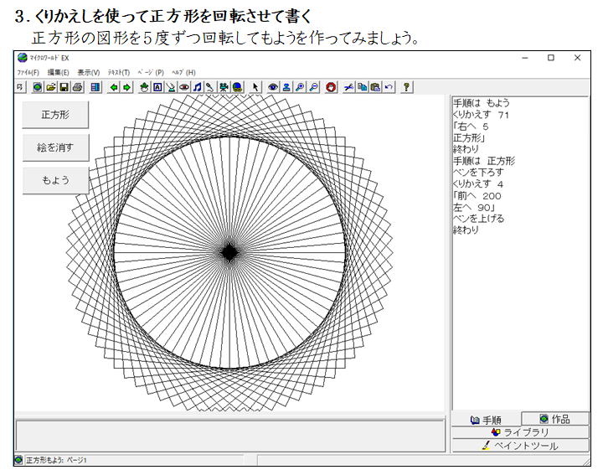Open the ペイントツール panel tab
The image size is (603, 475).
coord(520,446)
